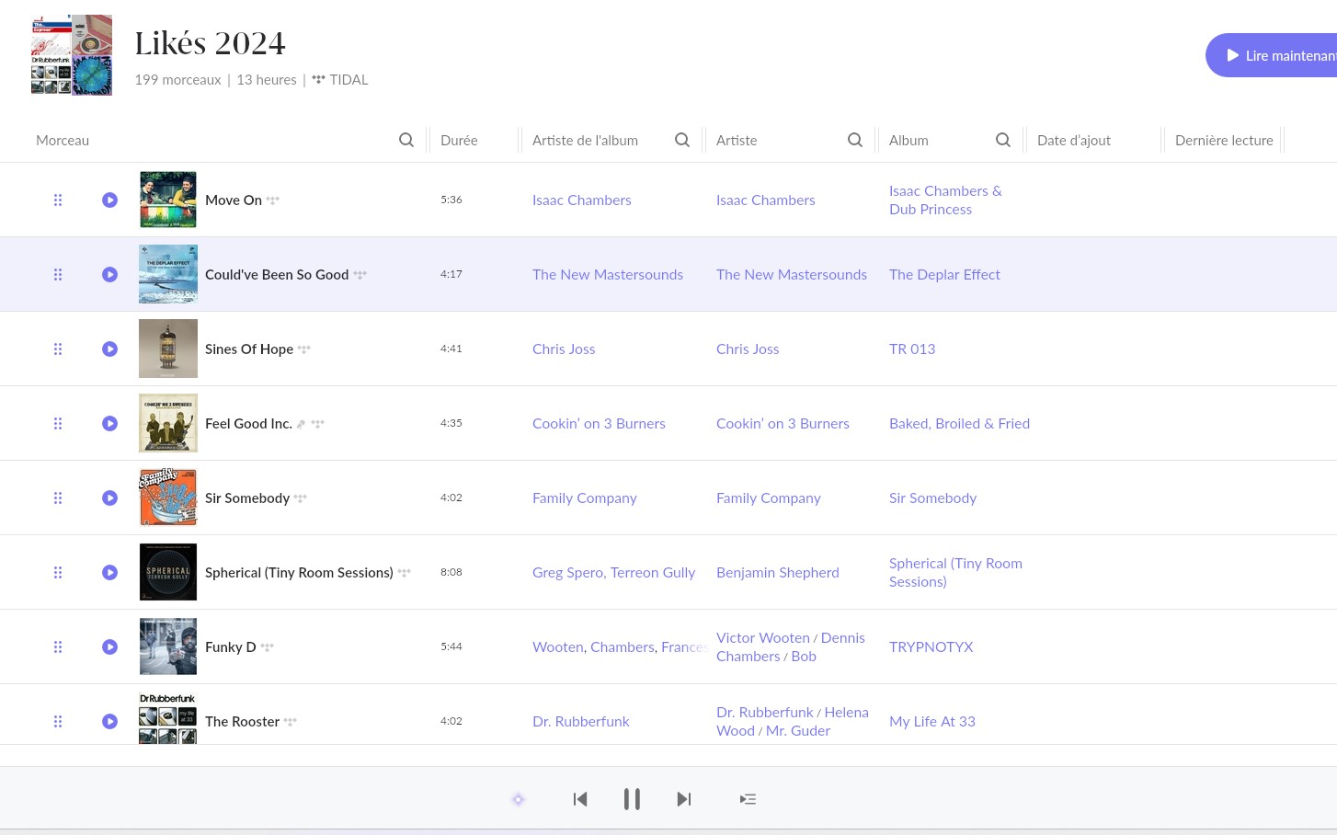Open the album link The Deplar Effect
Screen dimensions: 1337x835
tap(944, 274)
